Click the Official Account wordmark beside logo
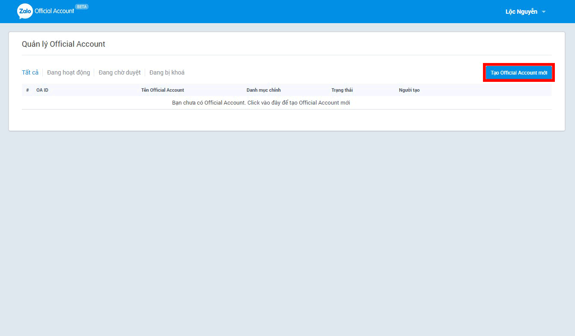Image resolution: width=575 pixels, height=336 pixels. click(x=54, y=11)
